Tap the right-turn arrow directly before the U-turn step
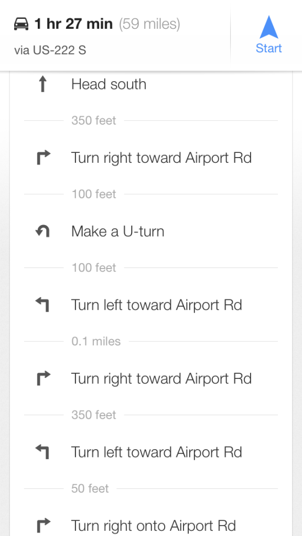Screen dimensions: 302x536 click(x=44, y=158)
